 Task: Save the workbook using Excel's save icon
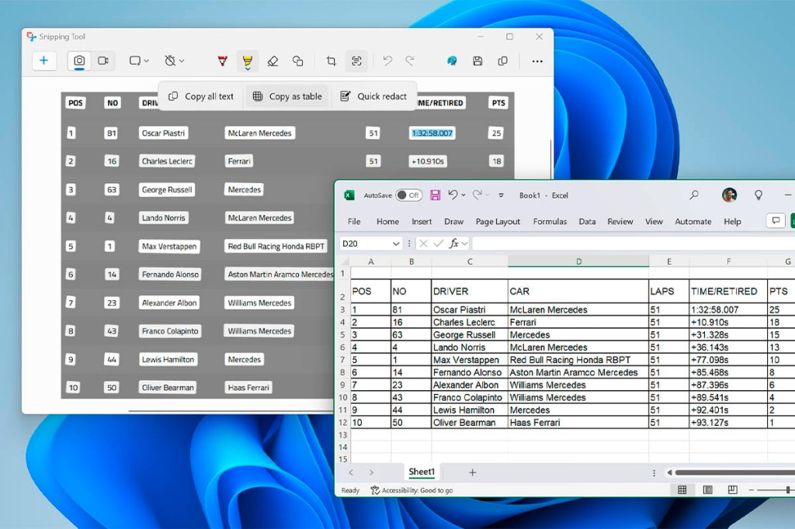tap(435, 195)
